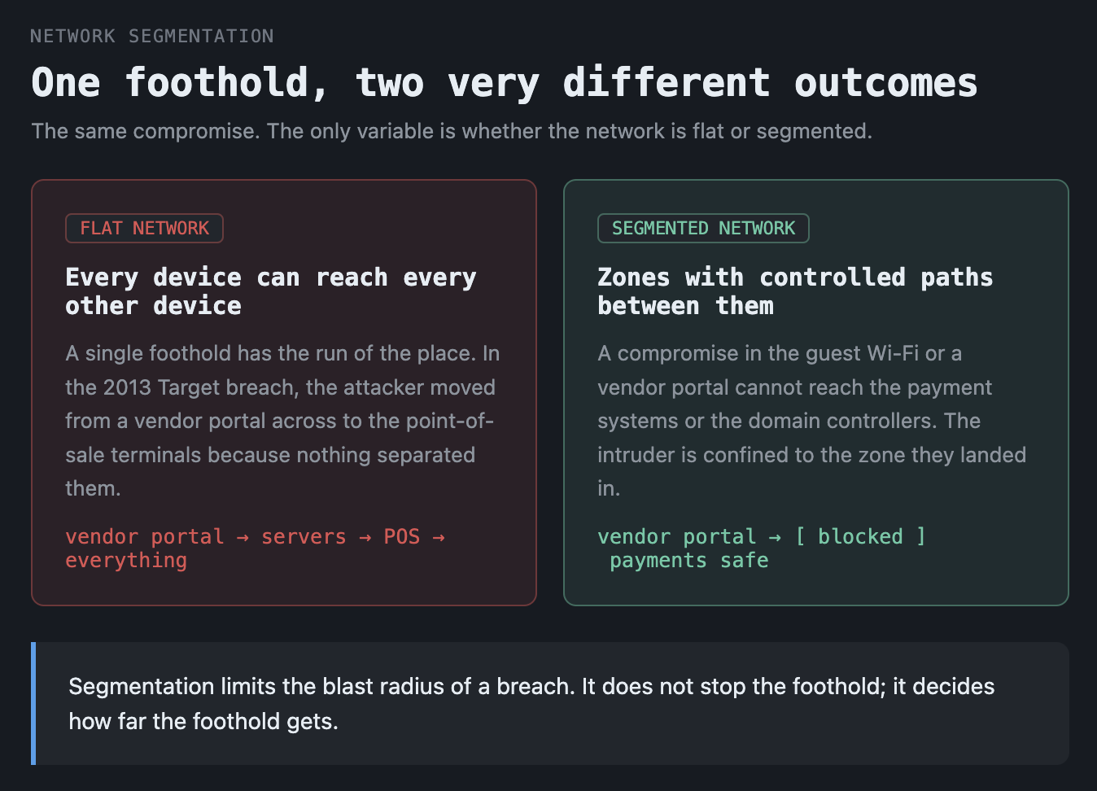Click the red 'servers' word in path
This screenshot has height=791, width=1097.
[304, 537]
